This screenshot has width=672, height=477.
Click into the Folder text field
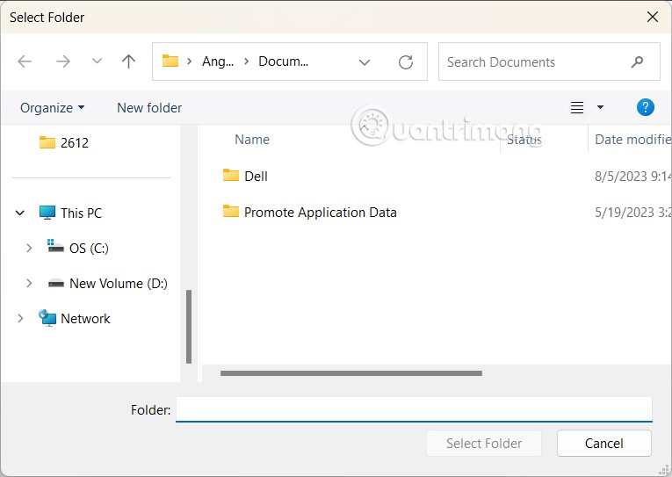[x=413, y=409]
